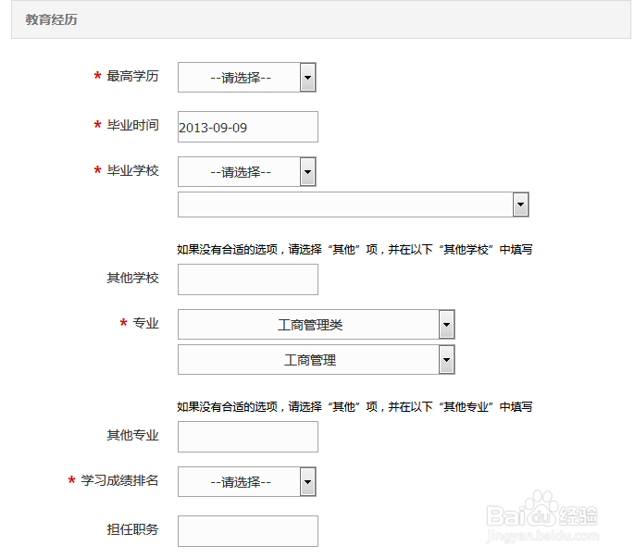Screen dimensions: 635x558
Task: Click the 专业 field label
Action: pyautogui.click(x=145, y=324)
